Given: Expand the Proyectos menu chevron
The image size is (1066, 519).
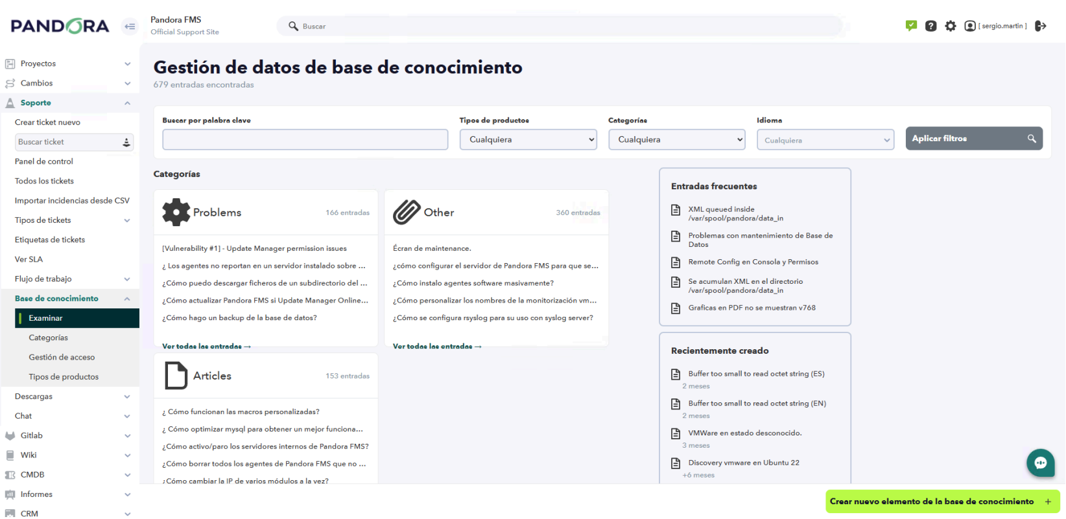Looking at the screenshot, I should (127, 63).
